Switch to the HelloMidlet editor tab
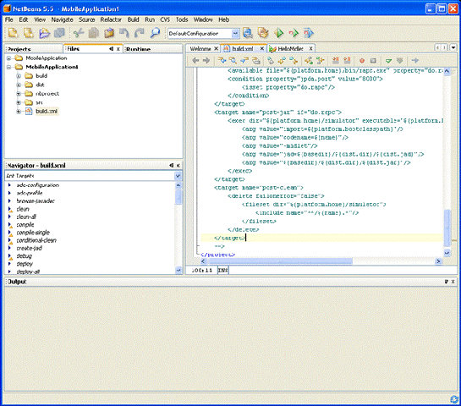Viewport: 461px width, 406px height. pos(290,48)
